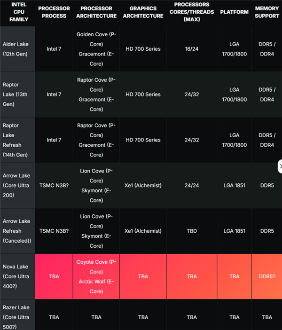
Task: Select the Razer Lake (Core Ultra 500?) label
Action: pos(16,317)
